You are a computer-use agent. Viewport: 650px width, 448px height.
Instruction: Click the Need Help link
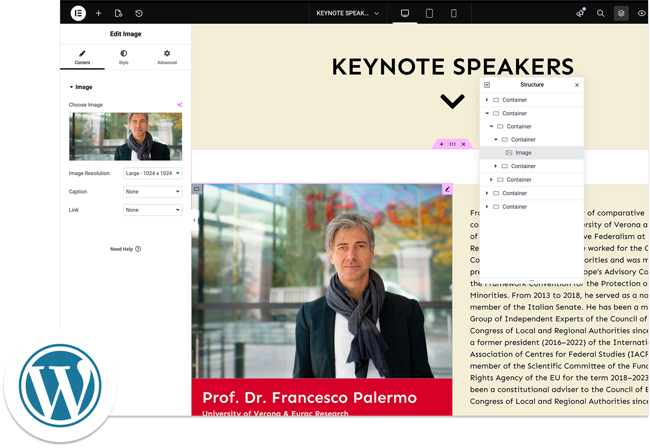point(125,249)
